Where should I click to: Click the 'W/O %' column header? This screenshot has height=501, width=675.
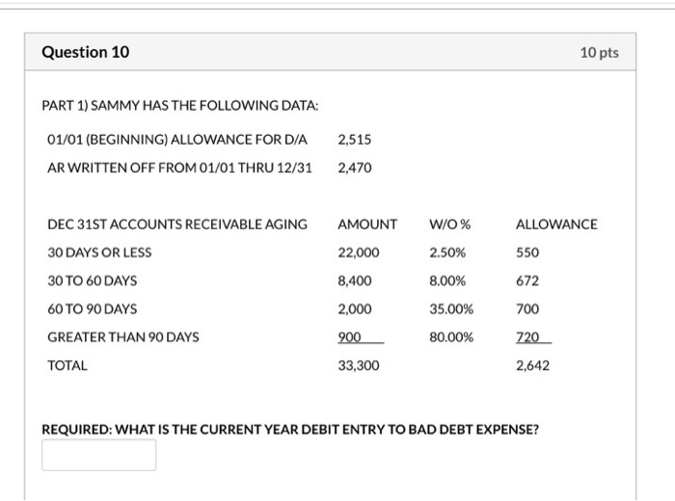(x=450, y=224)
